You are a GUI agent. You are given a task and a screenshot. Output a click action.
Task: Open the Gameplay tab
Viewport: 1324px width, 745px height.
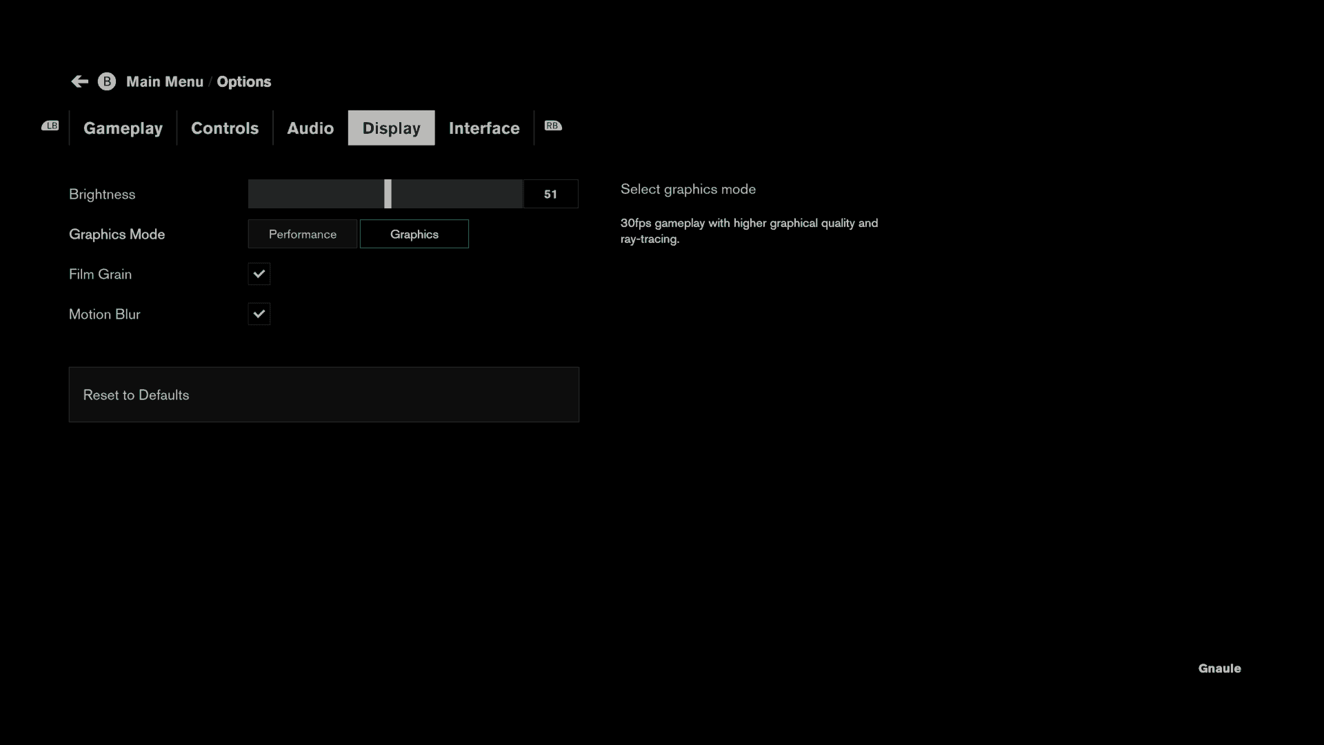(x=123, y=128)
